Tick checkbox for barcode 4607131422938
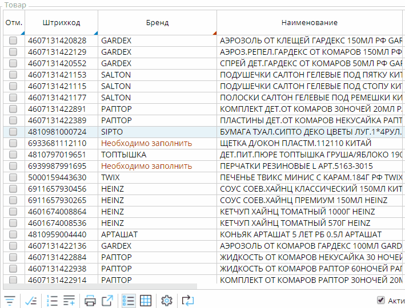 [x=13, y=269]
